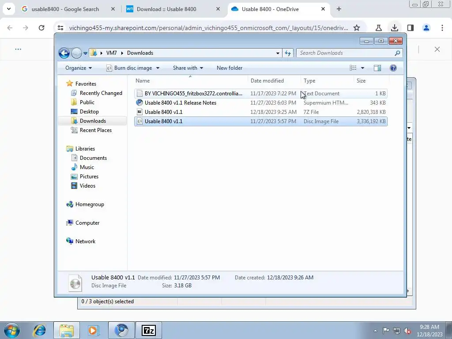This screenshot has width=452, height=339.
Task: Open the Public folder in Favorites
Action: coord(87,102)
